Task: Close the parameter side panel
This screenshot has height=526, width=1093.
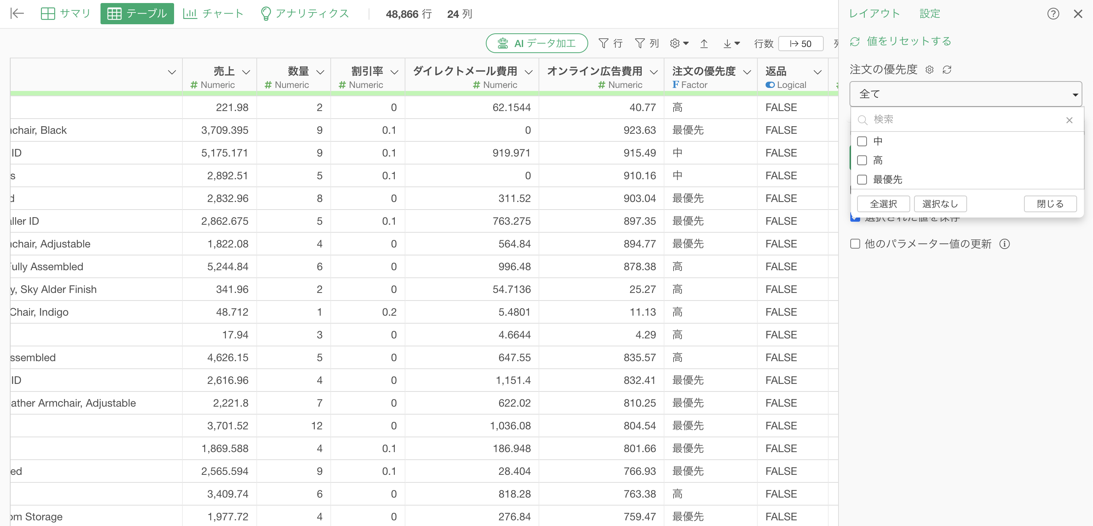Action: [1078, 14]
